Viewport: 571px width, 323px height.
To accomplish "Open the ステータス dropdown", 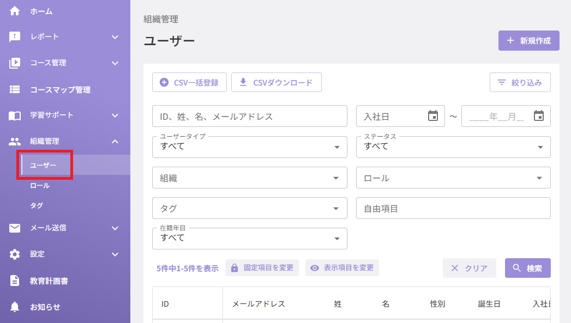I will point(453,147).
